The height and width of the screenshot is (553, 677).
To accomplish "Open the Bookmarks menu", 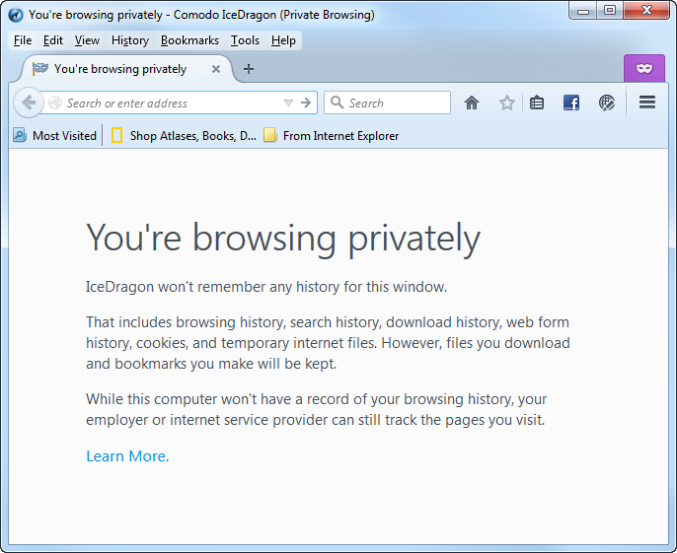I will (x=189, y=40).
